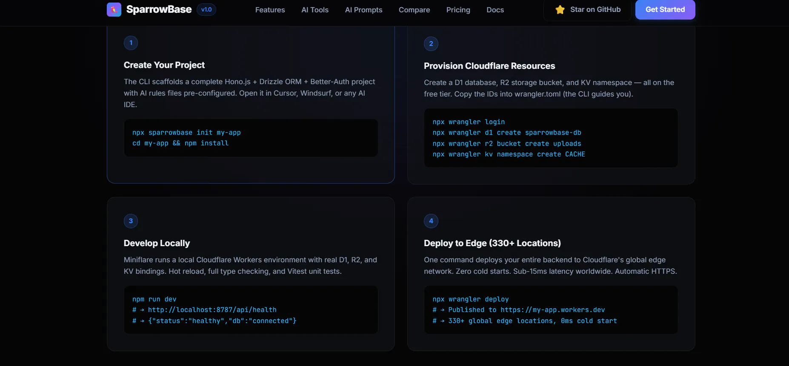Viewport: 789px width, 366px height.
Task: Click the step 3 number badge
Action: 131,221
